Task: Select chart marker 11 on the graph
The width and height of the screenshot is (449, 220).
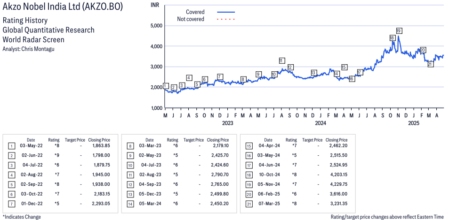Action: coord(282,61)
